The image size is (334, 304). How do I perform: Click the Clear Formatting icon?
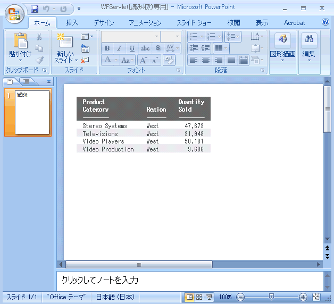169,60
